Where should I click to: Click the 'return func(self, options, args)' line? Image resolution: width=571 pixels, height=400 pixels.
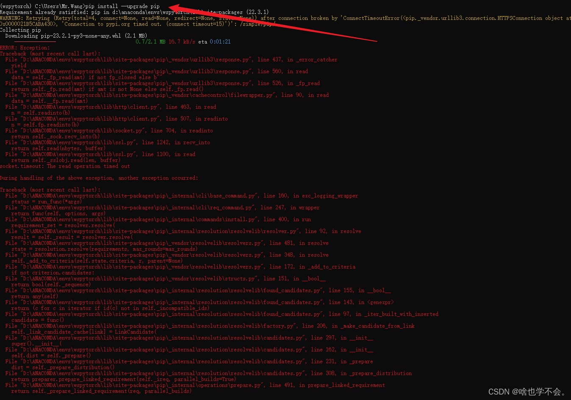point(58,214)
